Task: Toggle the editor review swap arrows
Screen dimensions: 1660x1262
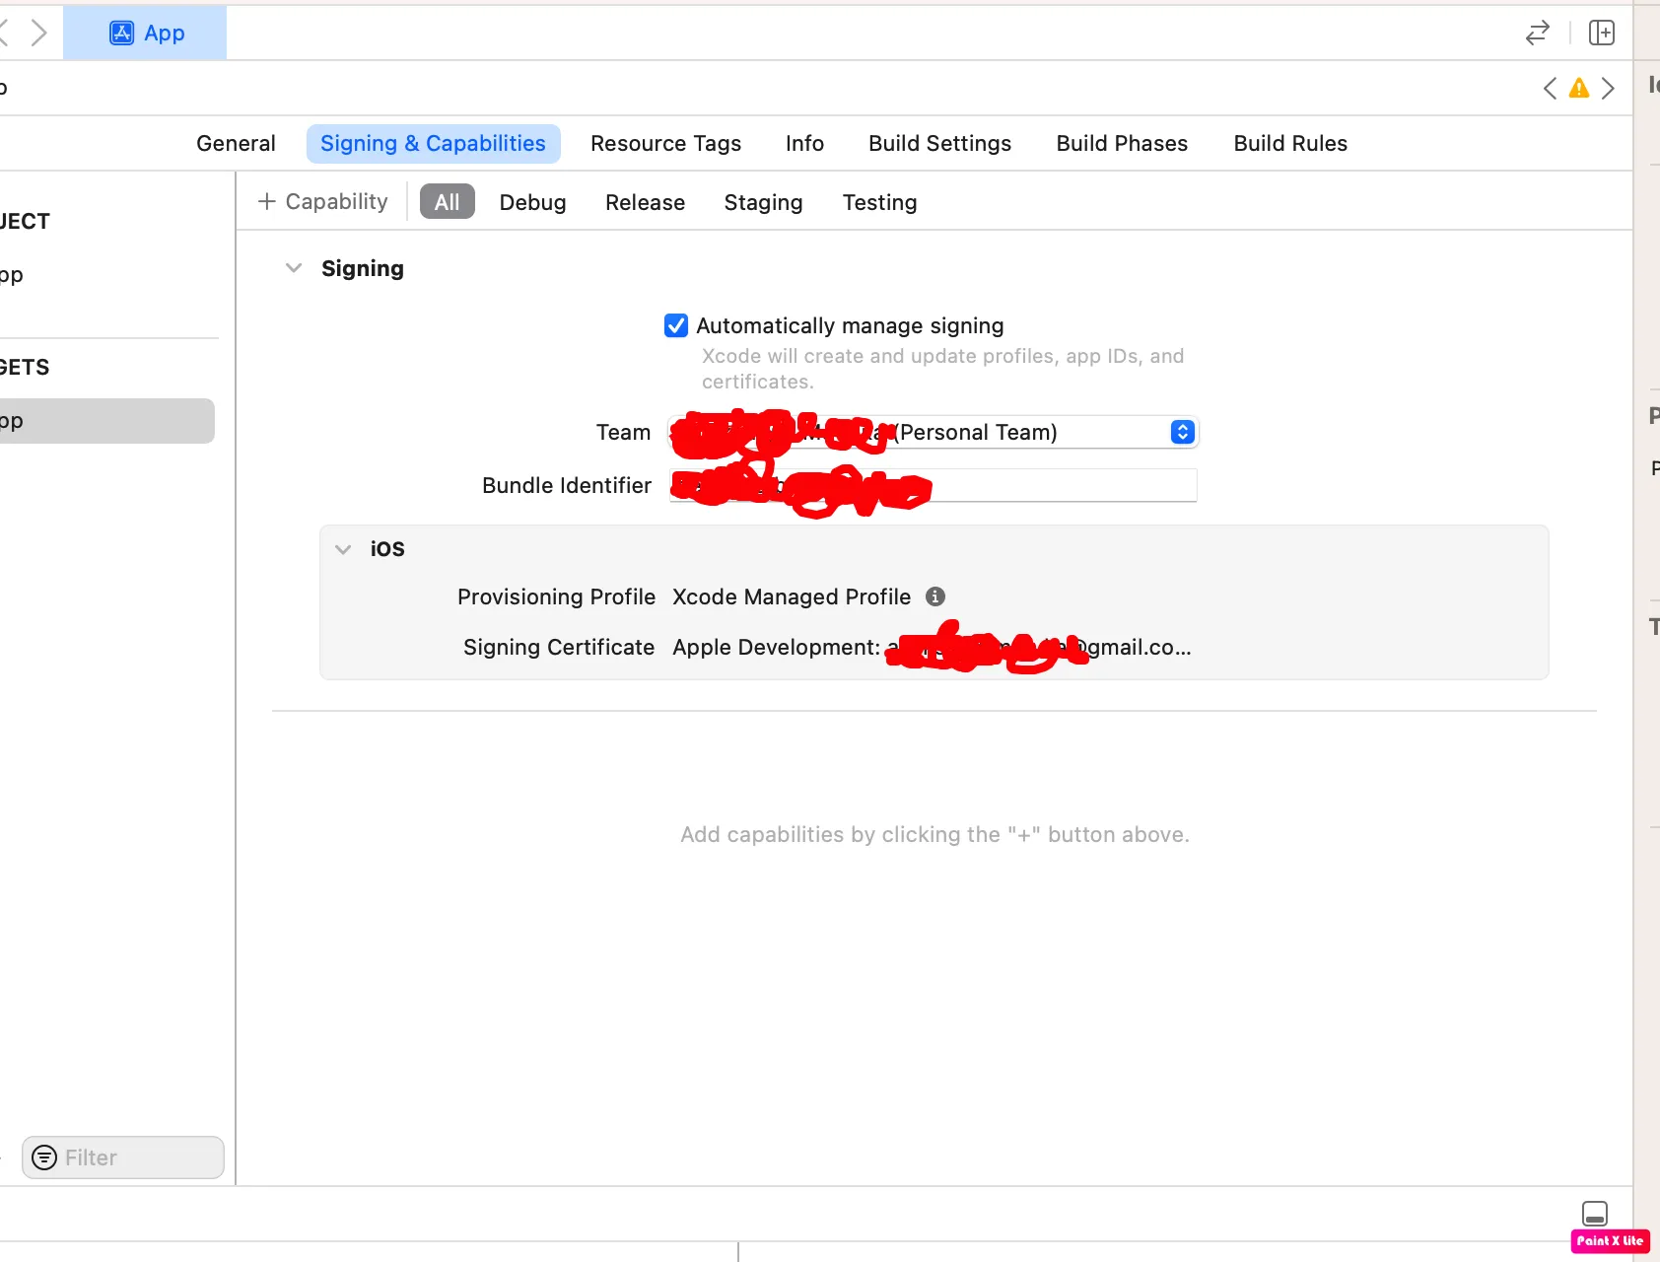Action: pyautogui.click(x=1537, y=34)
